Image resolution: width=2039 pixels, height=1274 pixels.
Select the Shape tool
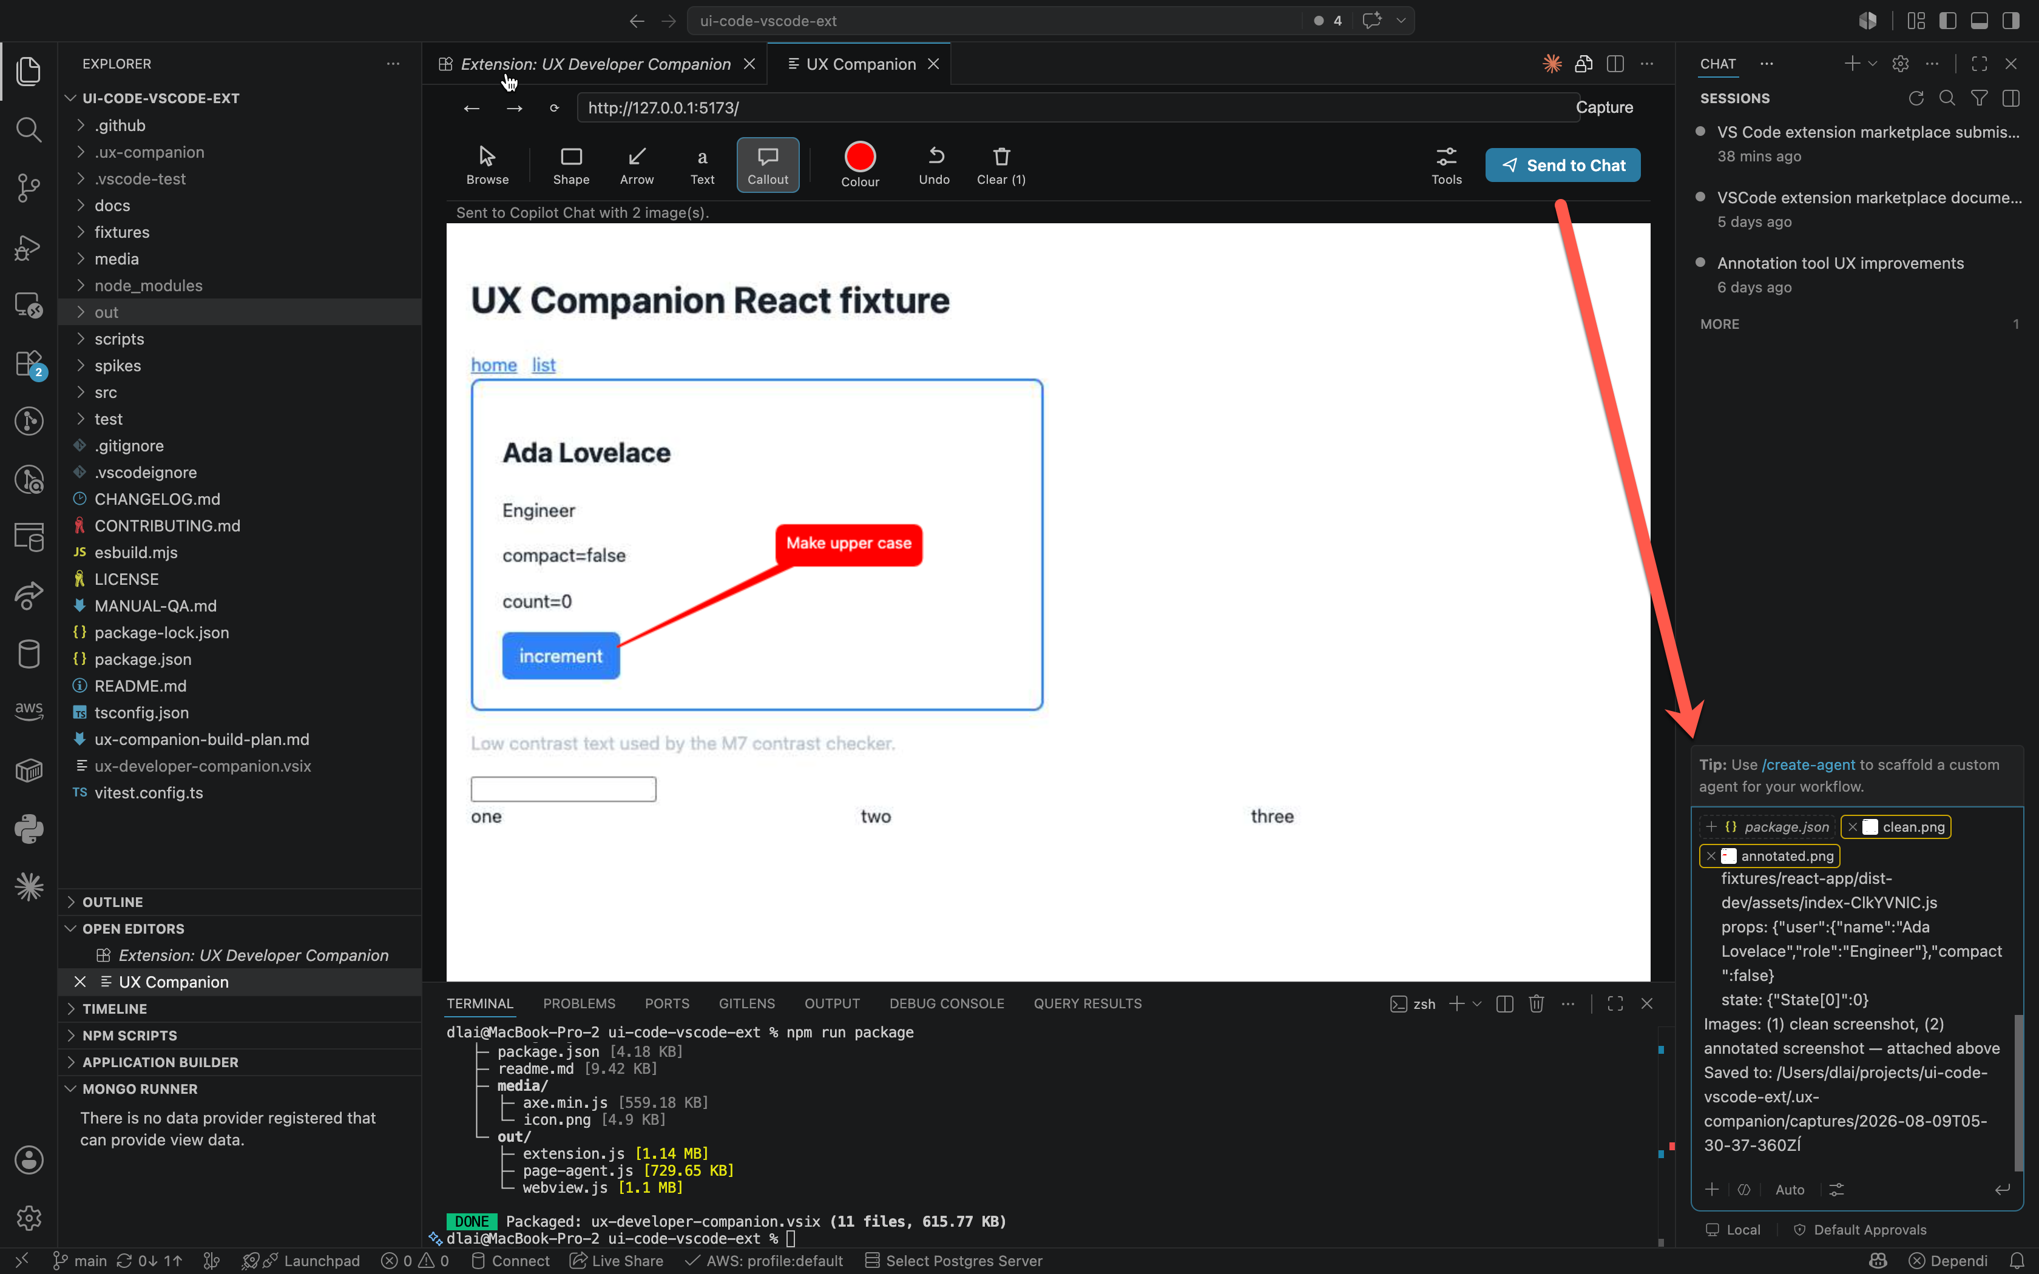click(571, 165)
